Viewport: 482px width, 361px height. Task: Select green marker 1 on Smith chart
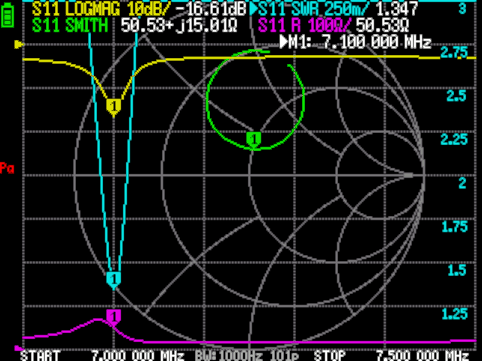(x=254, y=138)
